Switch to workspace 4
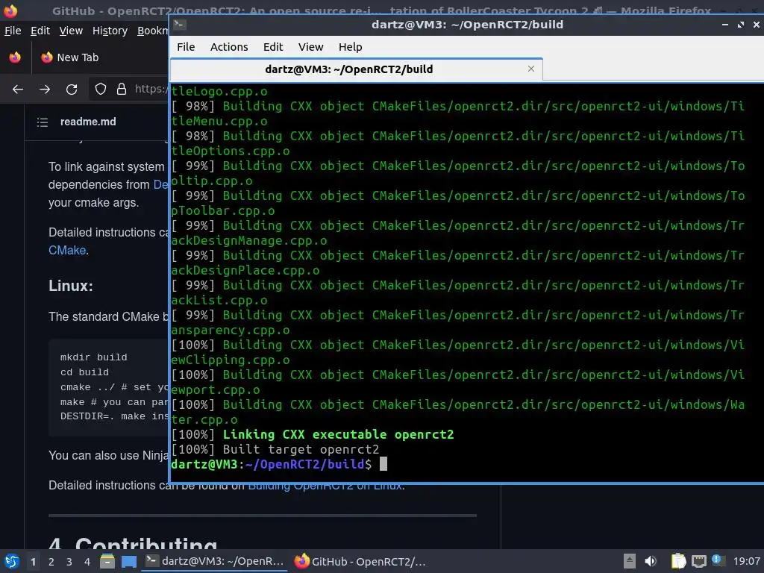764x573 pixels. pyautogui.click(x=87, y=562)
